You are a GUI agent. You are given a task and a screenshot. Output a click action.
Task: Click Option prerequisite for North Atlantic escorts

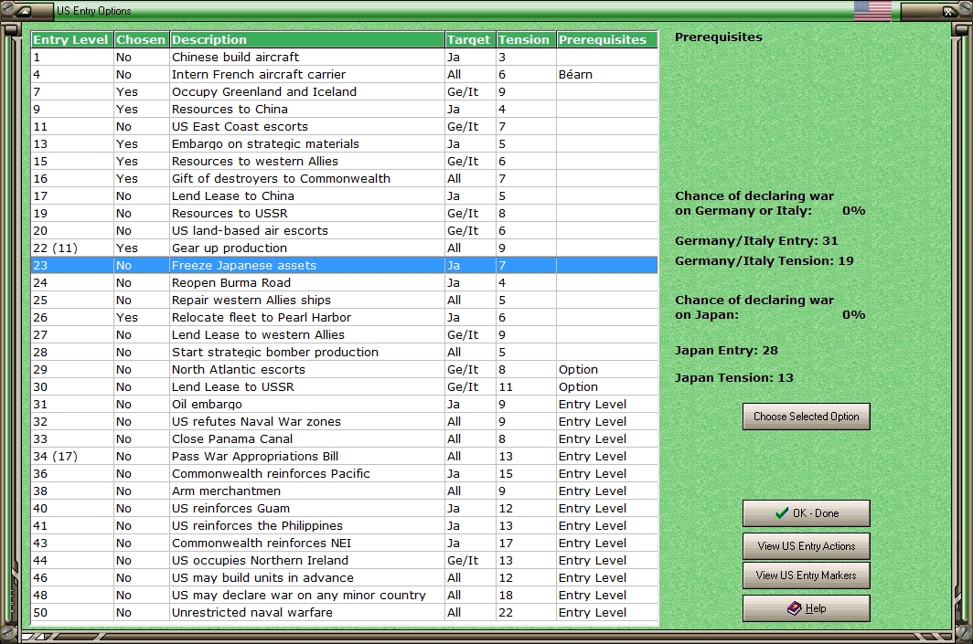point(607,369)
